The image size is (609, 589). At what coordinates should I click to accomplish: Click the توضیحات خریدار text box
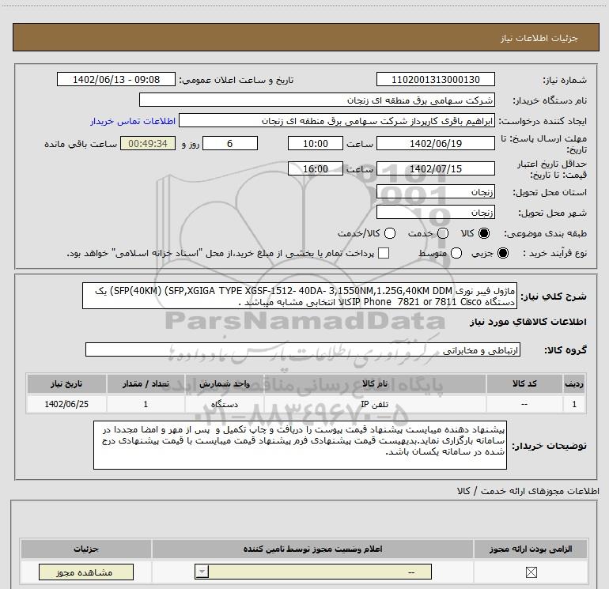(x=300, y=445)
